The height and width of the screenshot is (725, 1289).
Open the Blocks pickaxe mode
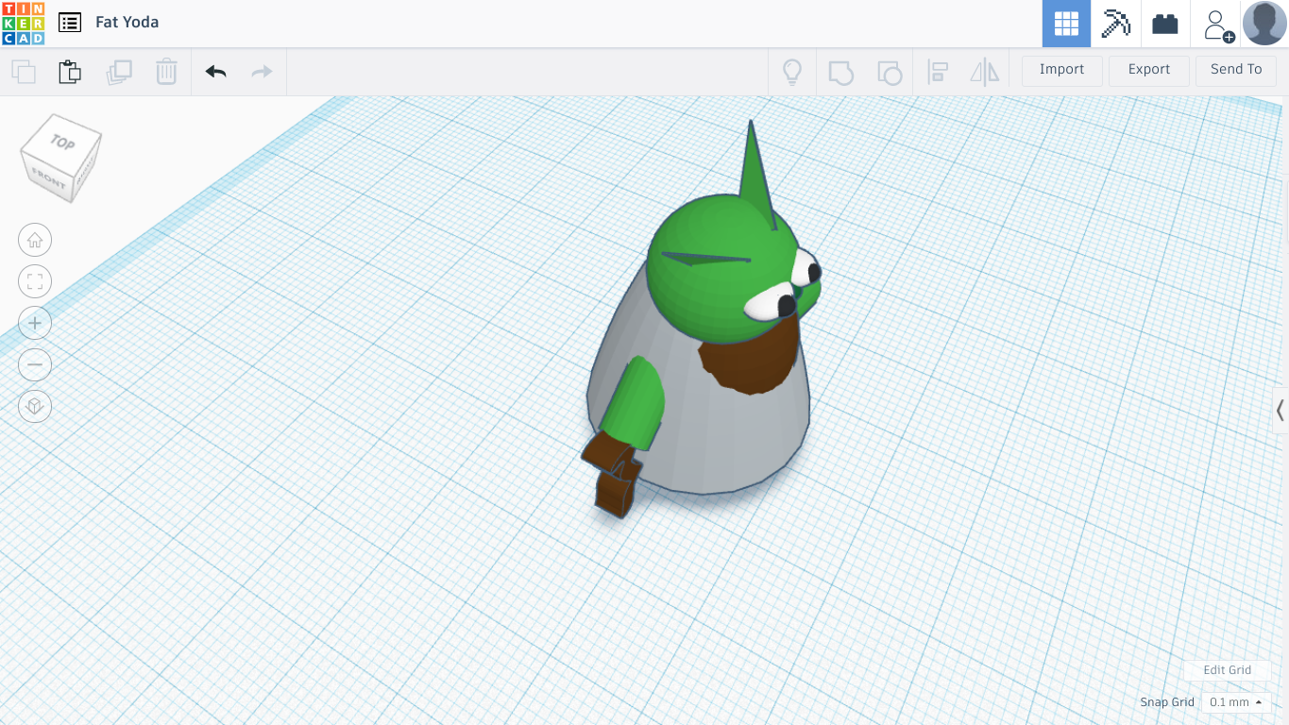tap(1115, 24)
